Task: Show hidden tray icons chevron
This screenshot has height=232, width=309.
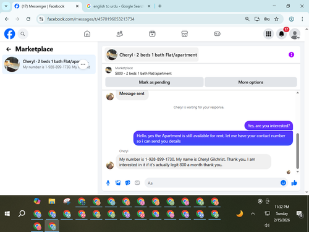Action: [253, 213]
